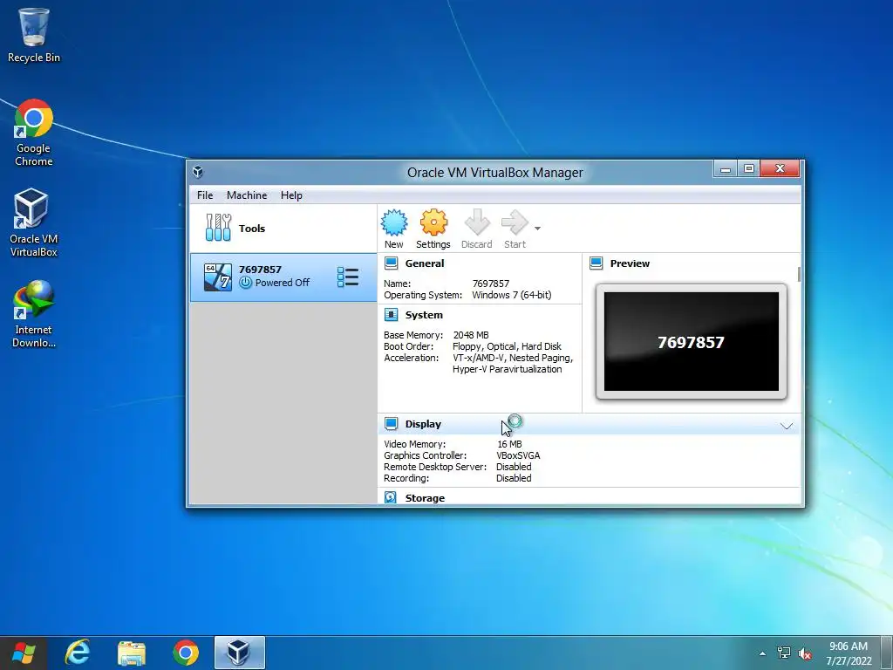Open Settings gear in VirtualBox toolbar
Viewport: 893px width, 670px height.
click(x=433, y=222)
